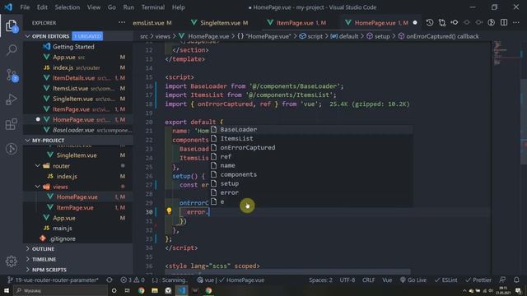Viewport: 527px width, 296px height.
Task: Open the timeline history icon in editor toolbar
Action: 430,22
